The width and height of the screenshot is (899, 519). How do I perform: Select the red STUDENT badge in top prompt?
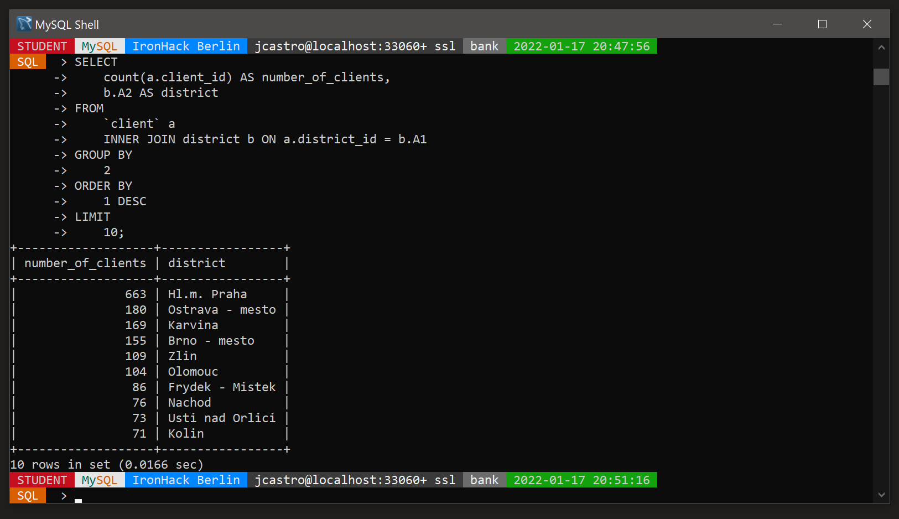coord(41,46)
